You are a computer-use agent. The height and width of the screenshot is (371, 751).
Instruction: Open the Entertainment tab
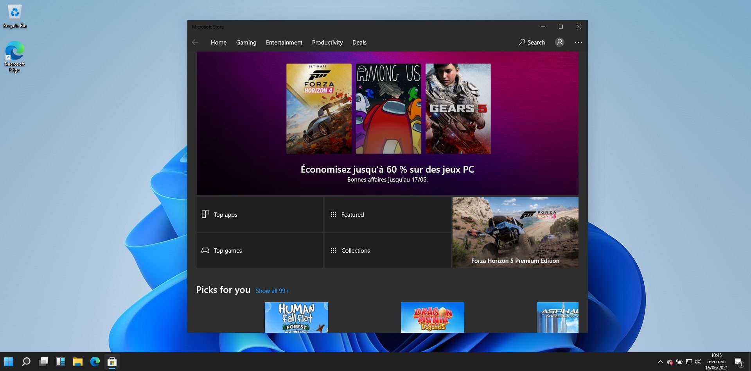[x=284, y=42]
